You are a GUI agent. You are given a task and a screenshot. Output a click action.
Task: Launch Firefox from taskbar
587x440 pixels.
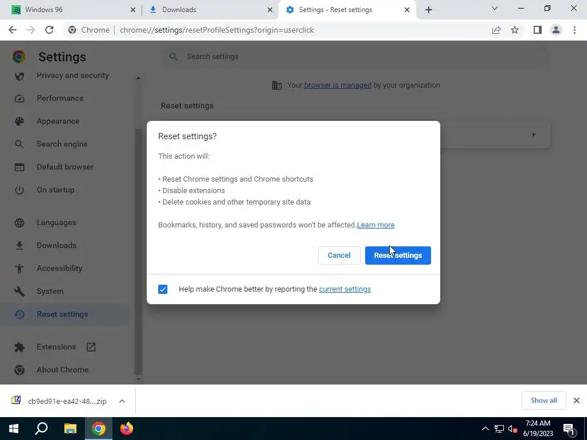[x=127, y=429]
